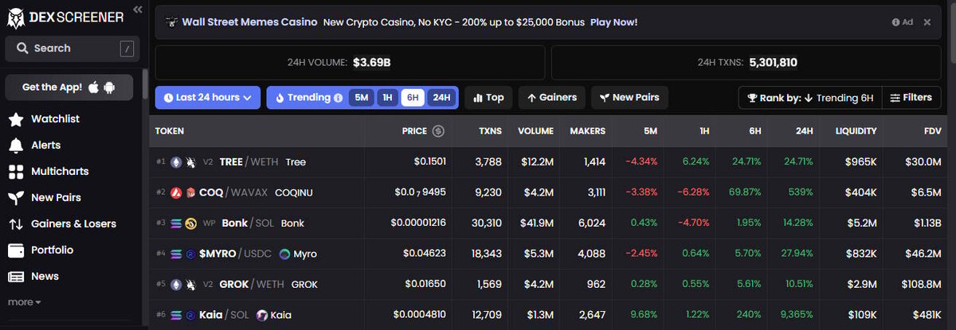Viewport: 956px width, 330px height.
Task: Open the Last 24 hours dropdown
Action: [x=208, y=98]
